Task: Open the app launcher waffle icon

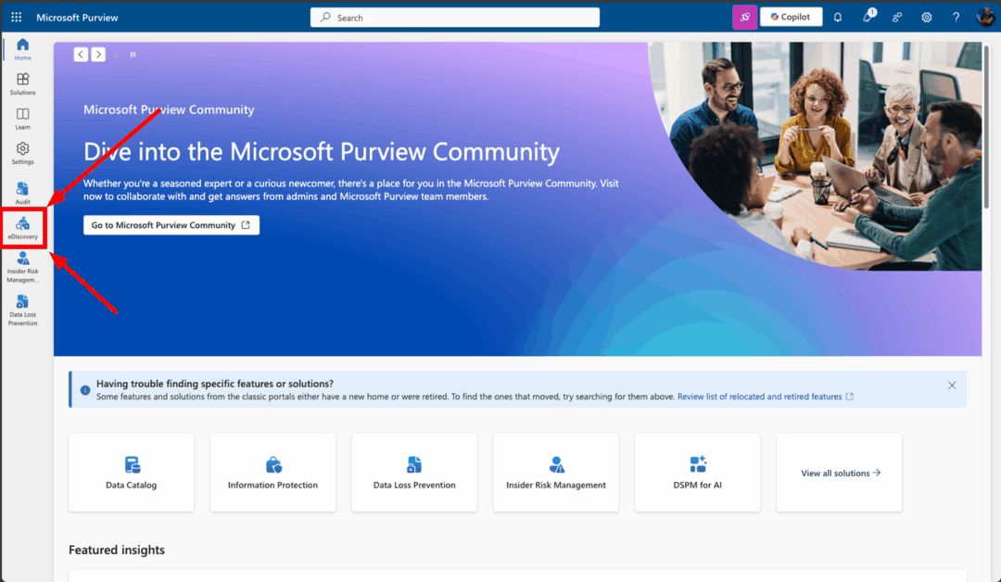Action: click(x=17, y=18)
